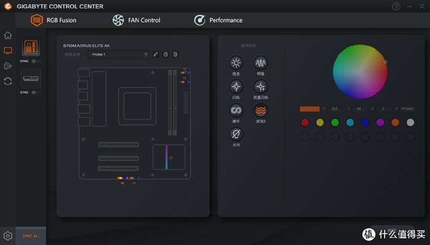Click the B760M AORUS ELITE AX title

(87, 46)
